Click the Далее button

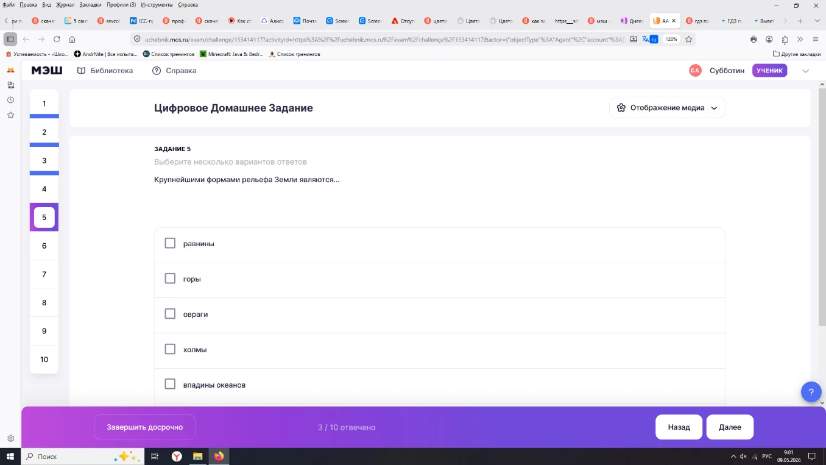point(730,427)
